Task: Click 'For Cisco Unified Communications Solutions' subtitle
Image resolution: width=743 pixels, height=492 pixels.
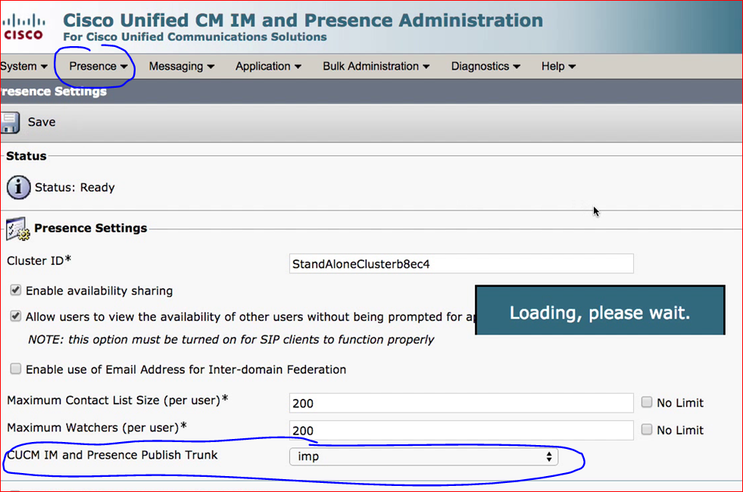Action: point(195,37)
